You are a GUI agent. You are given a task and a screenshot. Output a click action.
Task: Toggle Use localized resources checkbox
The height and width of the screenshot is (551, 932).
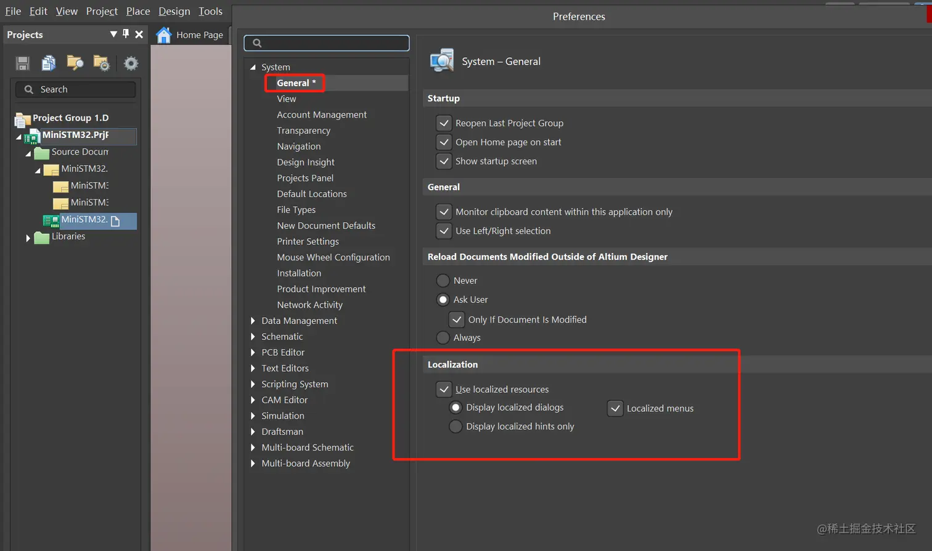coord(444,389)
